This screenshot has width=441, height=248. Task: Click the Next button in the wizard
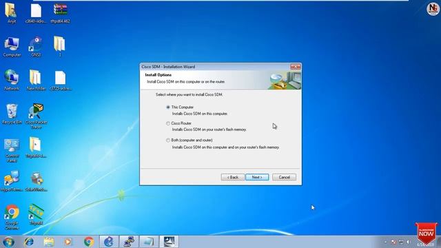click(x=257, y=177)
